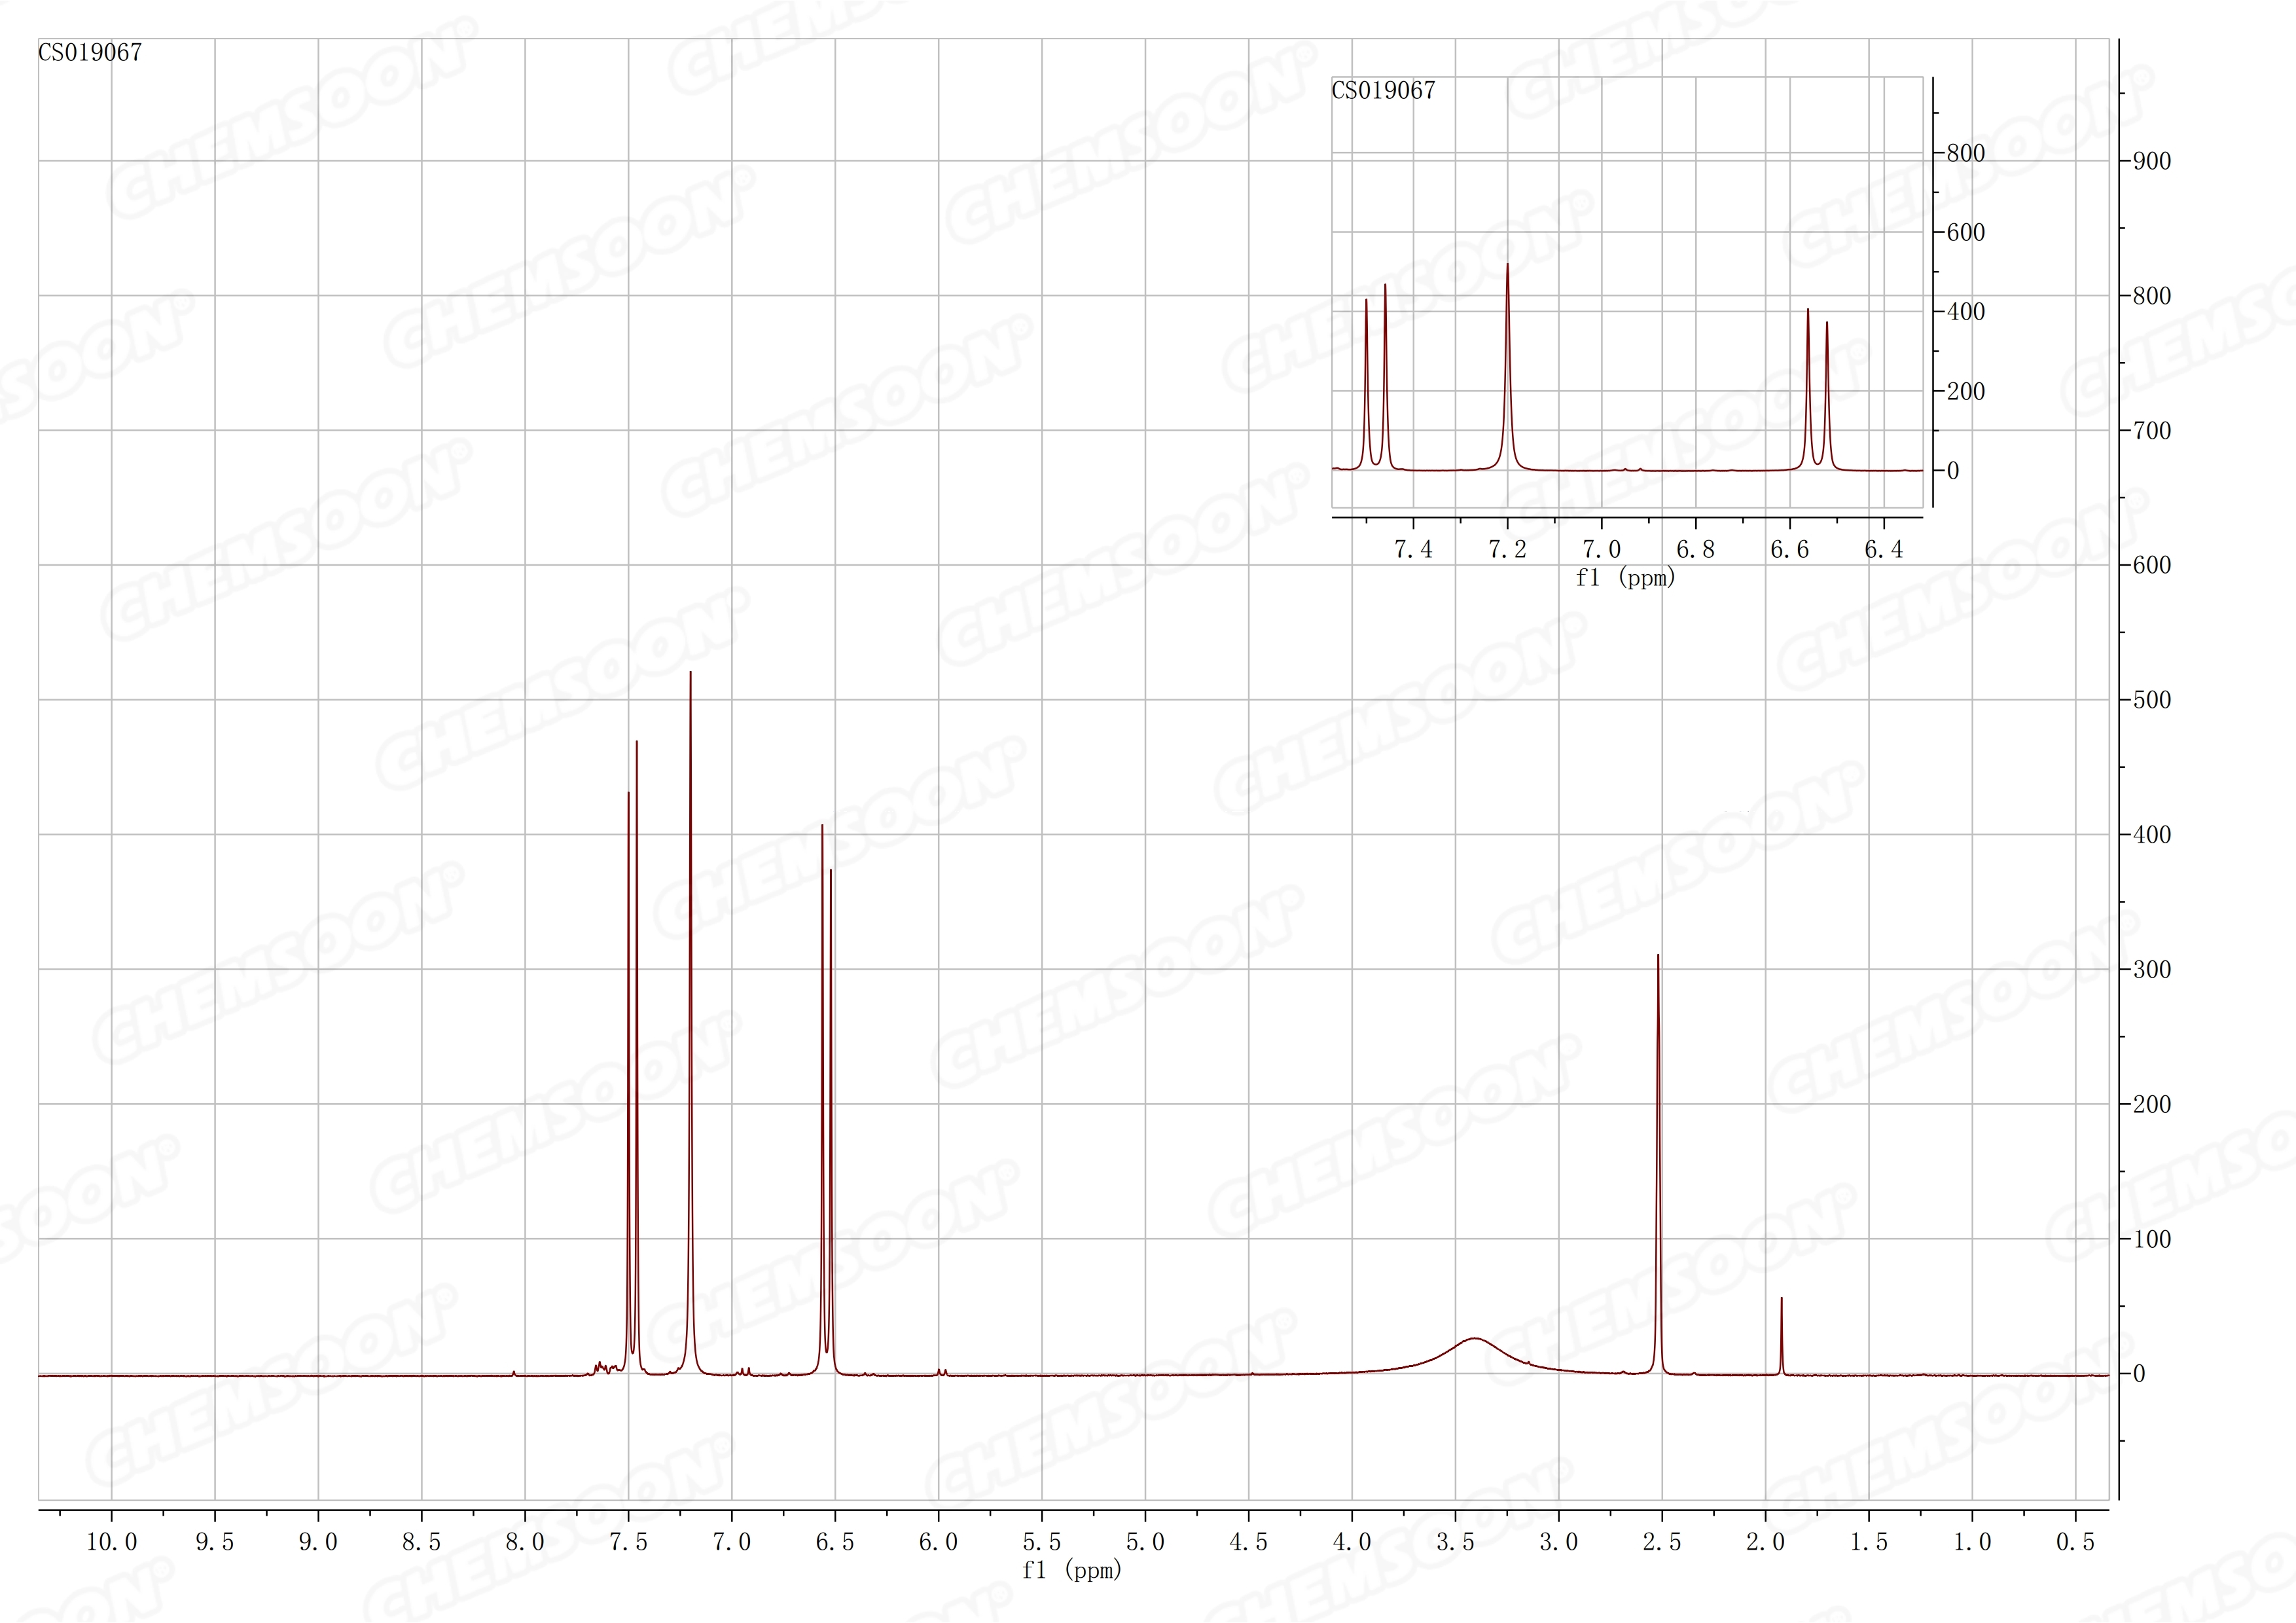Click the 700 intensity label on main y-axis
Image resolution: width=2296 pixels, height=1623 pixels.
pyautogui.click(x=2152, y=431)
